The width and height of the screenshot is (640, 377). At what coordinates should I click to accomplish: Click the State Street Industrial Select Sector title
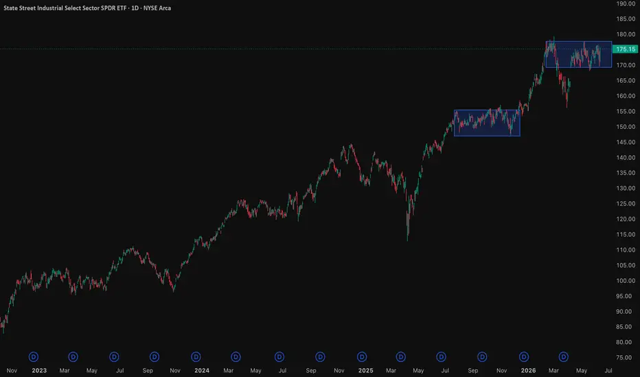[87, 8]
